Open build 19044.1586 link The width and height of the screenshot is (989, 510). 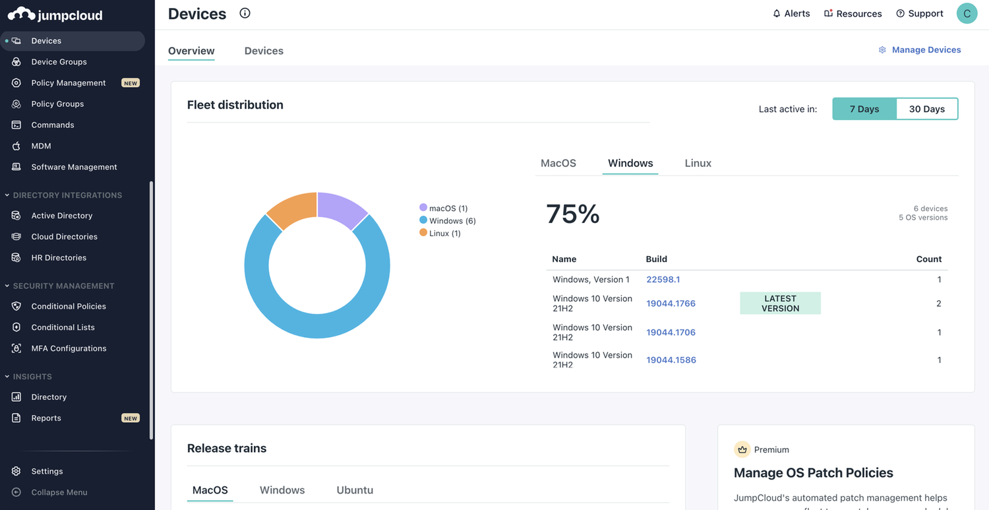[671, 360]
